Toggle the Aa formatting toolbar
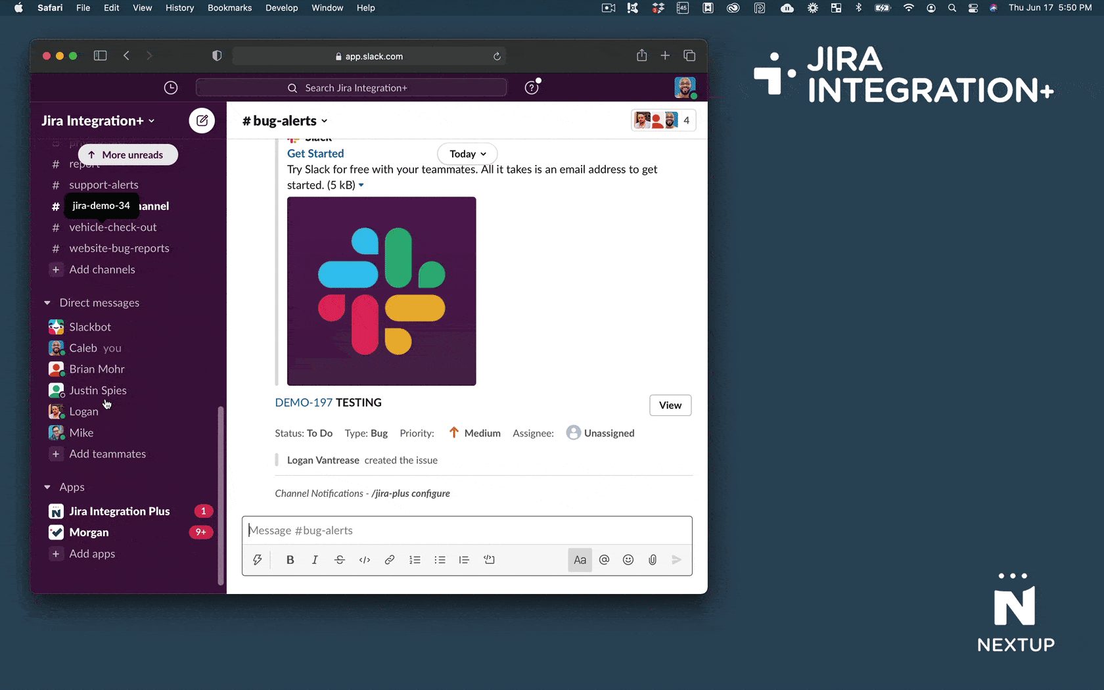Image resolution: width=1104 pixels, height=690 pixels. [x=580, y=560]
